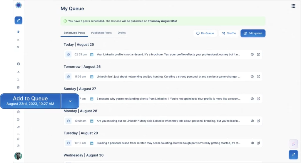Click the Add to Queue button
The height and width of the screenshot is (163, 301).
(30, 101)
